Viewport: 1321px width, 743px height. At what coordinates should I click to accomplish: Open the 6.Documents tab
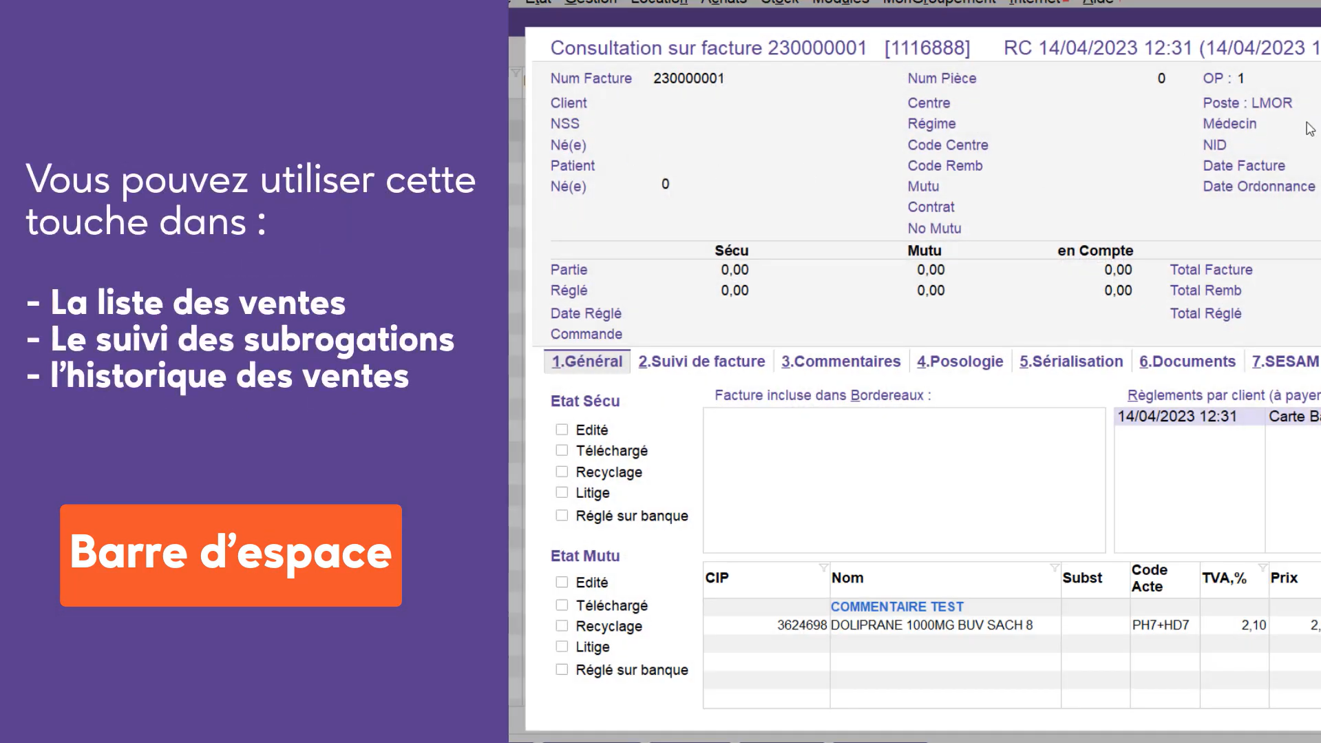[1187, 362]
